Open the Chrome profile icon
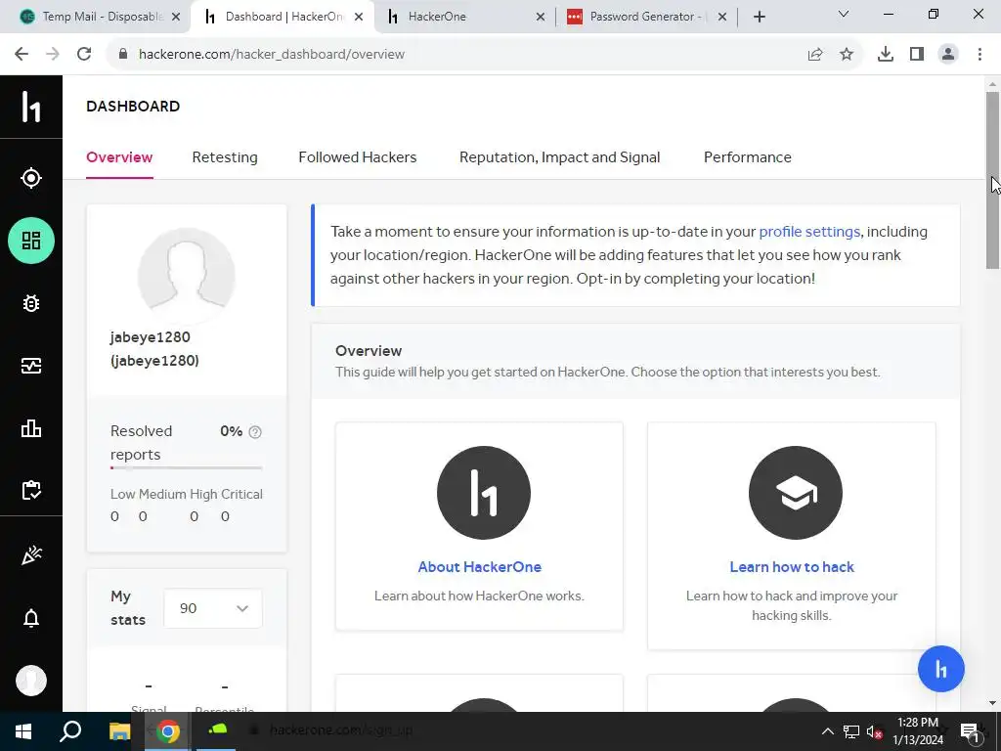This screenshot has width=1001, height=751. (x=948, y=54)
